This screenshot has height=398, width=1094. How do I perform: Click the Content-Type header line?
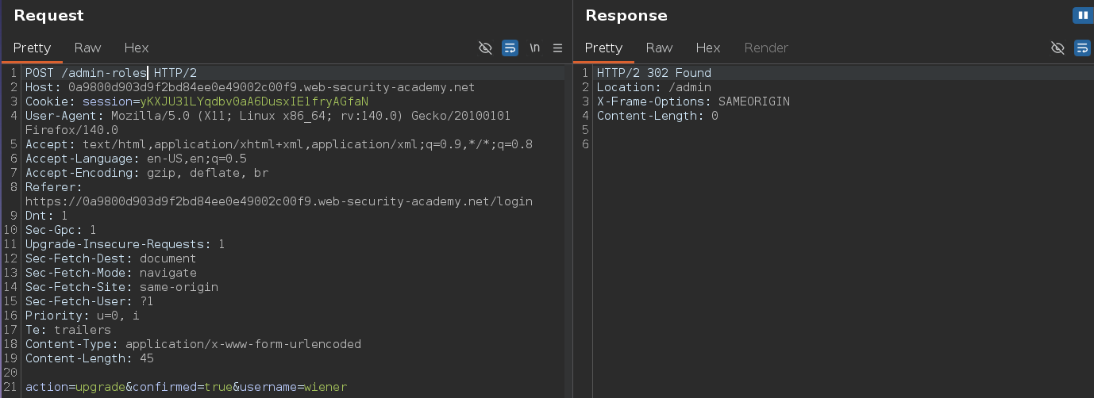(193, 344)
